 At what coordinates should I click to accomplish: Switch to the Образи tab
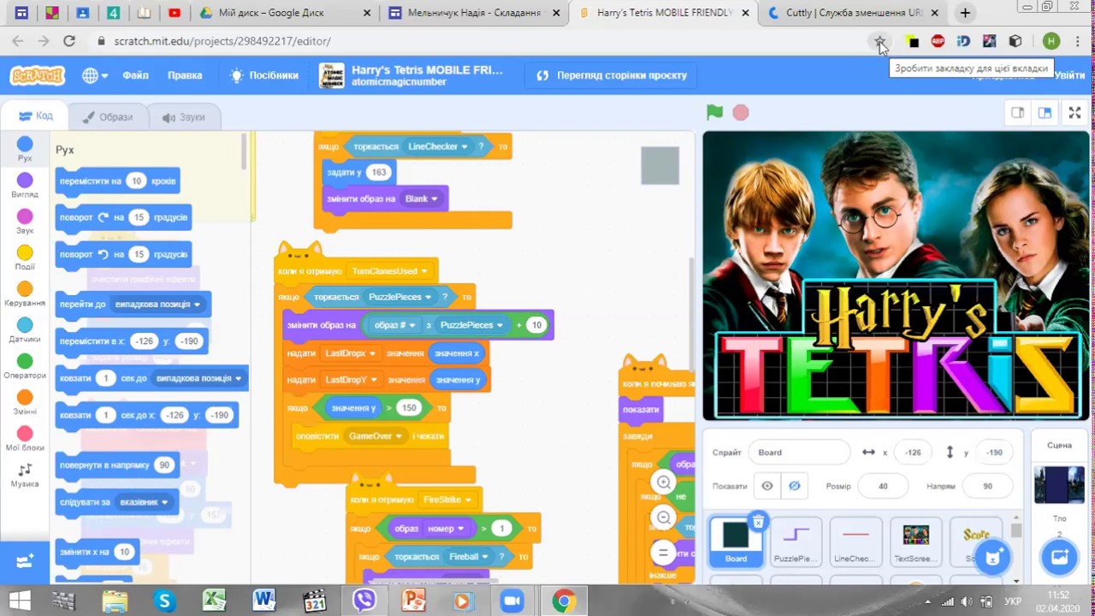click(x=107, y=117)
